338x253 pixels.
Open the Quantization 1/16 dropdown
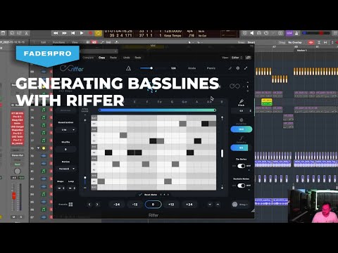point(66,129)
